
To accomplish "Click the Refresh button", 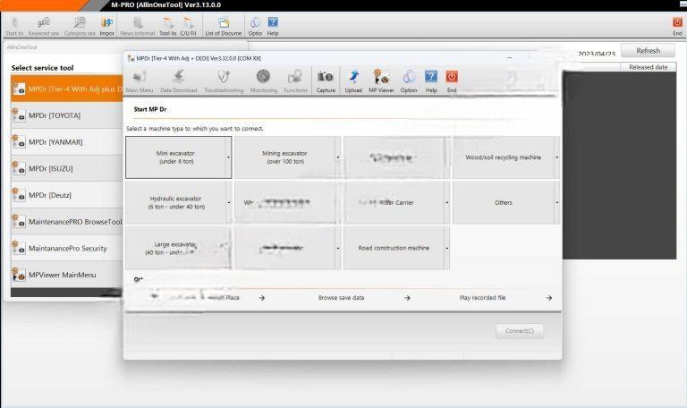I will tap(648, 51).
